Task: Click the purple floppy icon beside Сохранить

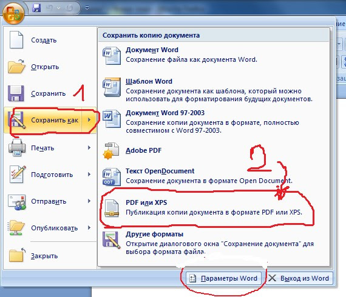Action: click(16, 93)
